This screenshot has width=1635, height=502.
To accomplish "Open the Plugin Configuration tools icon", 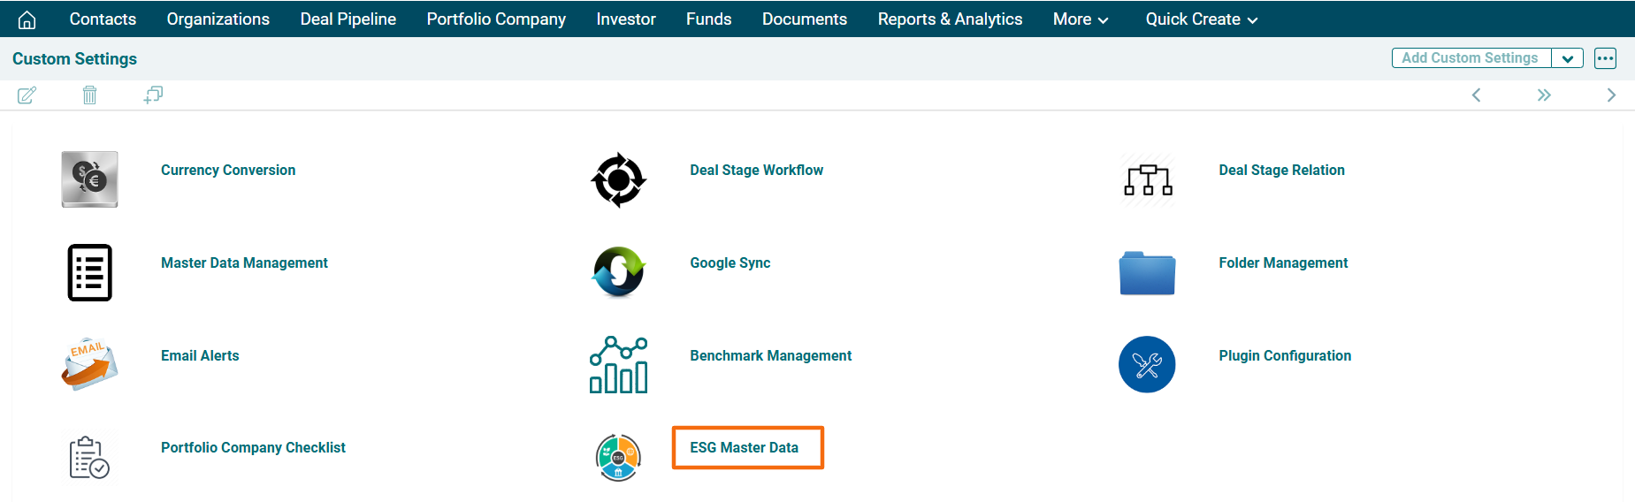I will [1147, 364].
